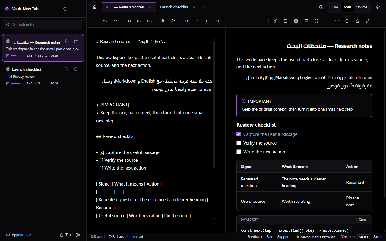Check 'Write the next action' checkbox
Screen dimensions: 386x241
tap(239, 152)
